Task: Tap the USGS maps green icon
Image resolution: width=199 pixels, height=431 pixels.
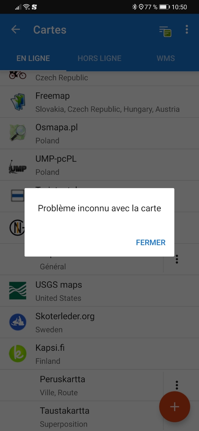Action: (x=18, y=290)
